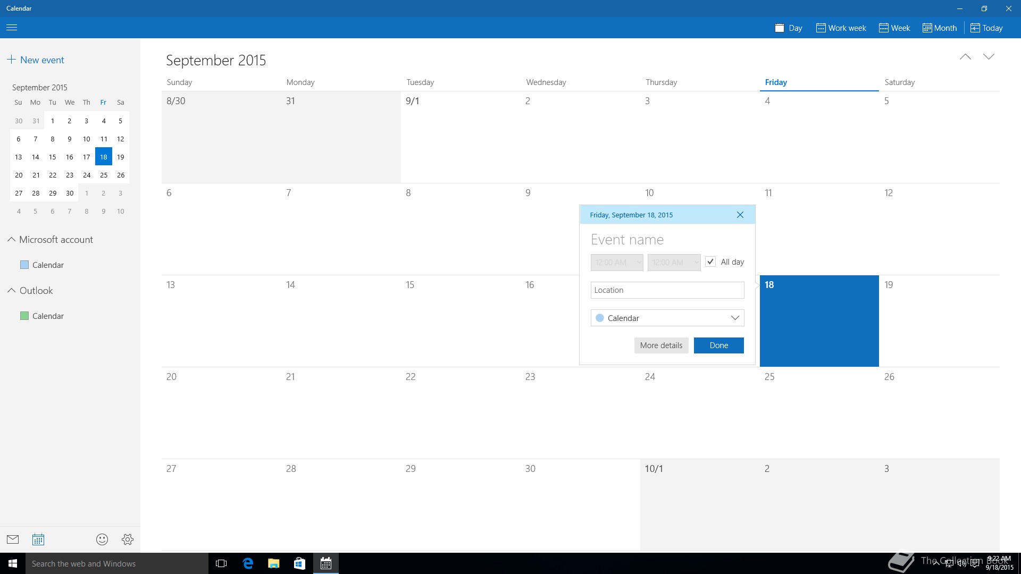Select day 14 in month grid
Viewport: 1021px width, 574px height.
(341, 321)
